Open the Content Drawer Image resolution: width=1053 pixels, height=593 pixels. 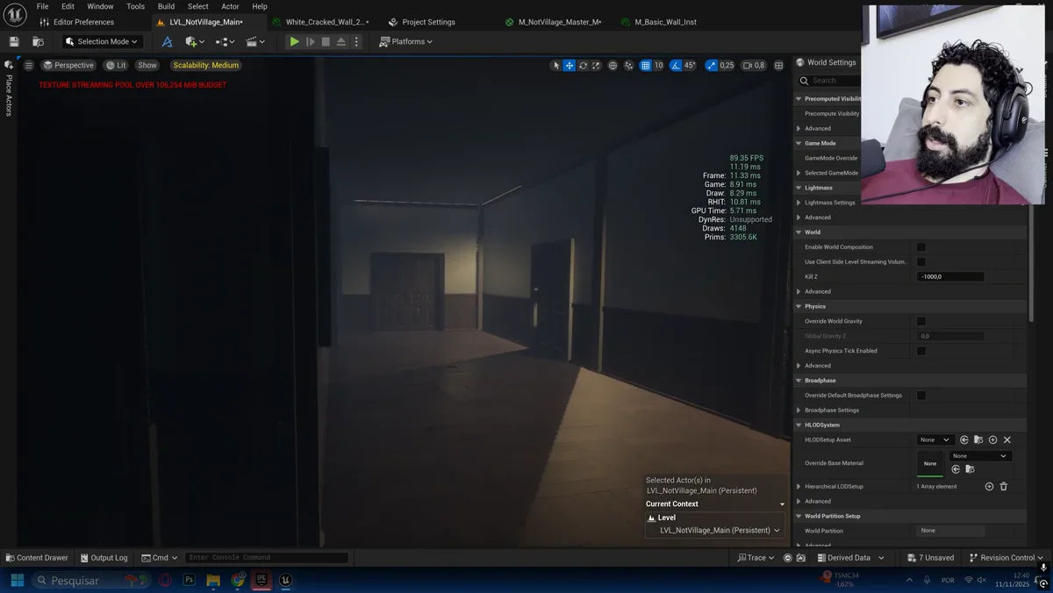pos(37,557)
